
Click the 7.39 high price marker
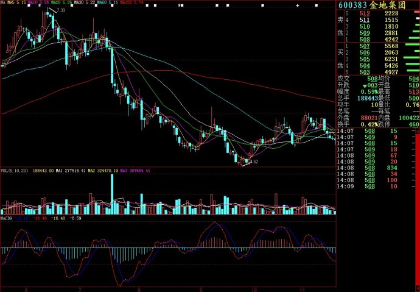click(61, 11)
